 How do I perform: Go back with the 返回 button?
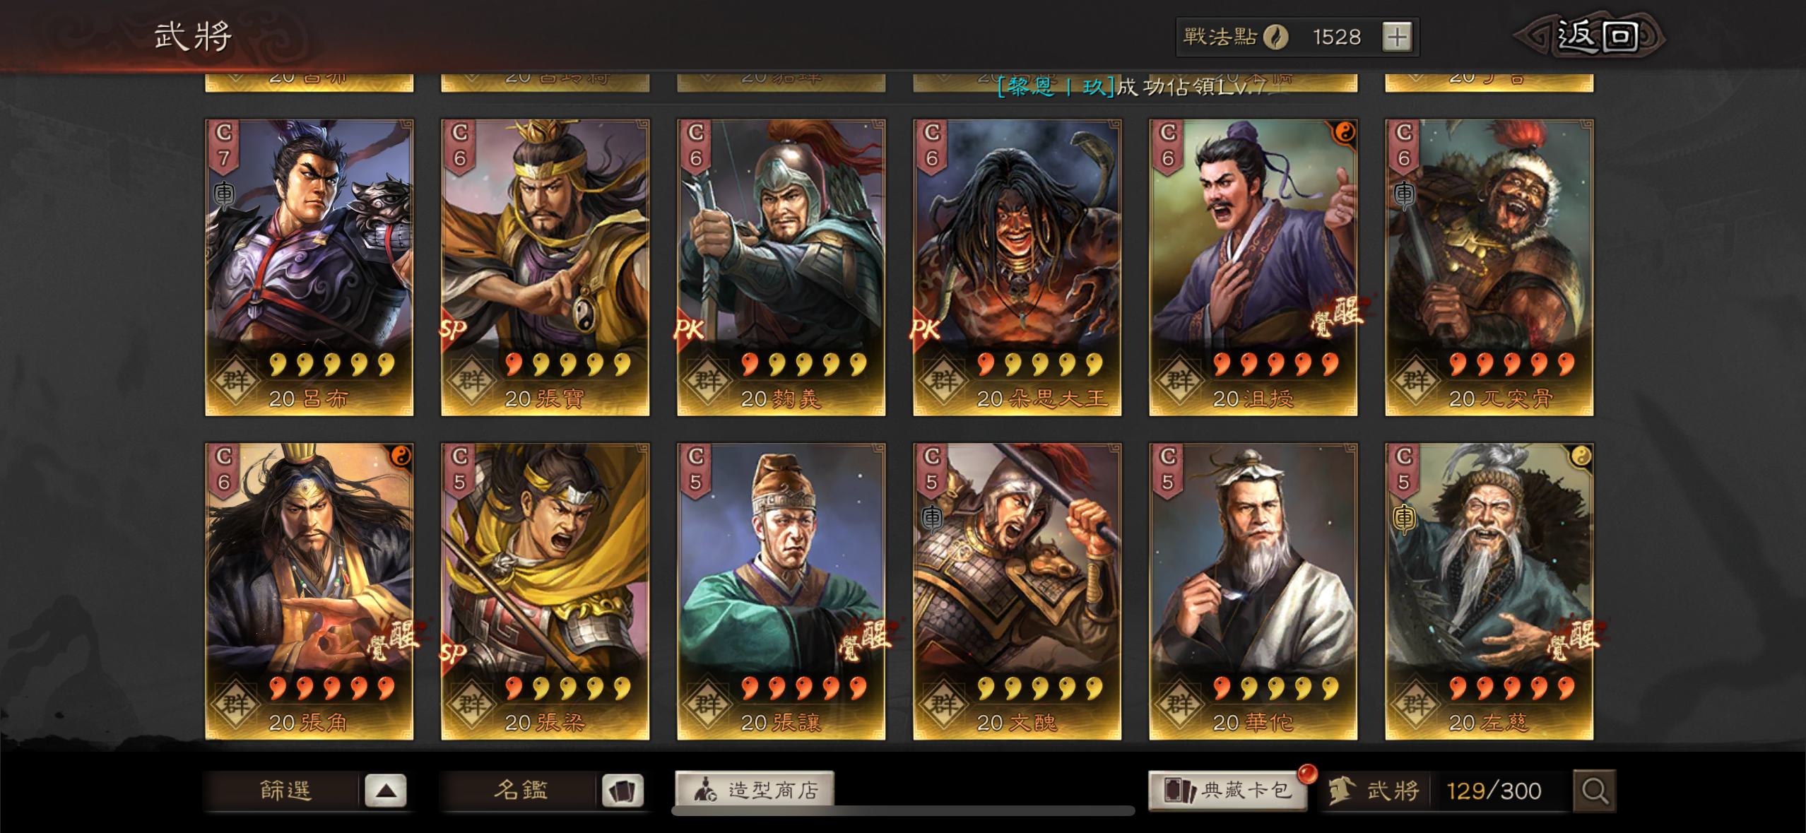(1590, 36)
